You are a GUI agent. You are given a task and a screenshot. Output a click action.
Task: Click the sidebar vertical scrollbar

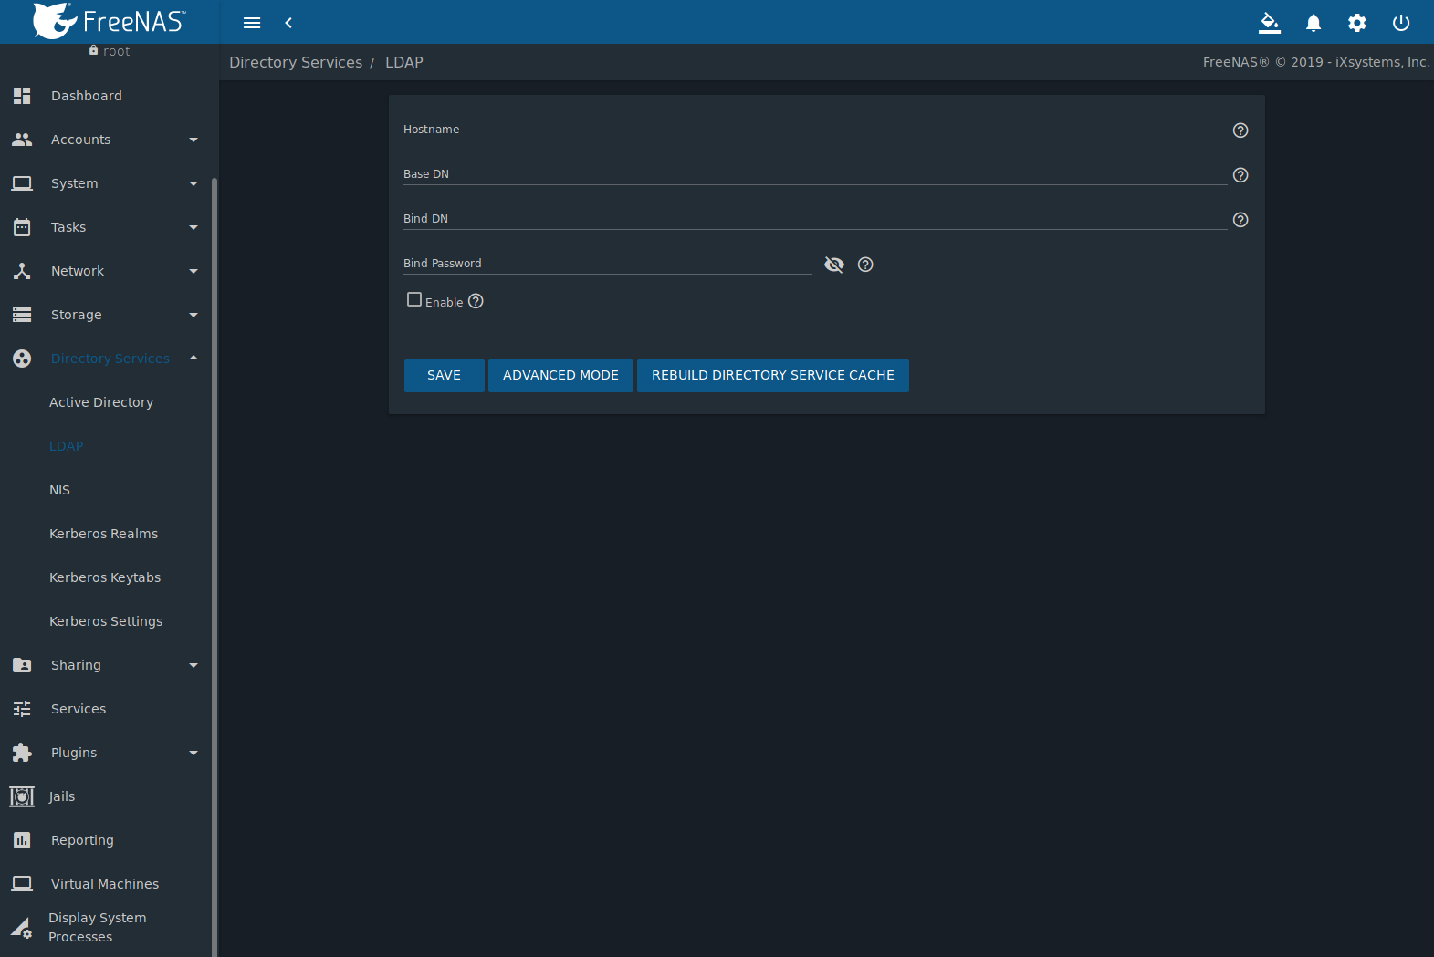coord(215,566)
